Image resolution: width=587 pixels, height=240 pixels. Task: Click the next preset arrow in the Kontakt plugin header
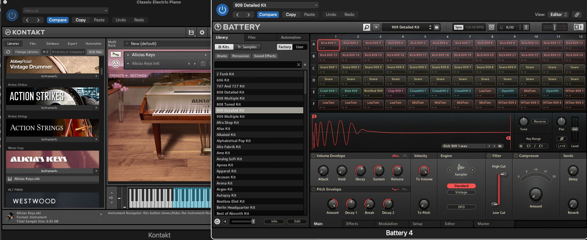pos(38,20)
